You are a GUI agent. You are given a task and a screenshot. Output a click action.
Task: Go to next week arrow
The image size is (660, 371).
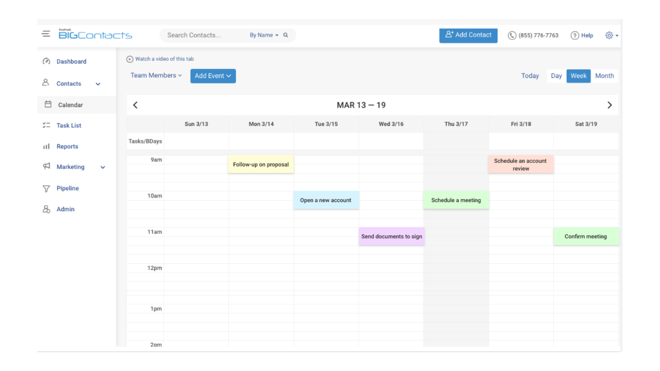coord(609,105)
